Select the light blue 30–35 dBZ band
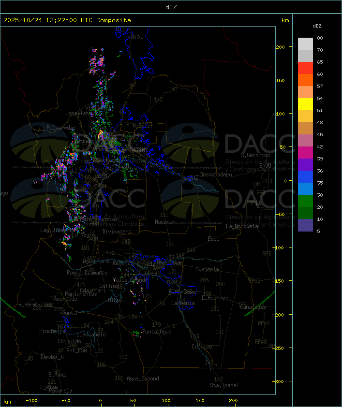Image resolution: width=342 pixels, height=407 pixels. [x=305, y=189]
